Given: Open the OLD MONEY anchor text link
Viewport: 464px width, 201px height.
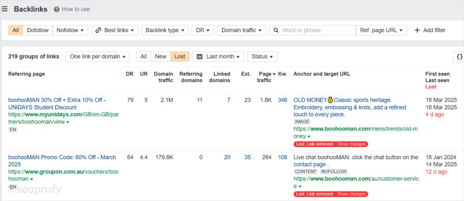Looking at the screenshot, I should point(350,108).
